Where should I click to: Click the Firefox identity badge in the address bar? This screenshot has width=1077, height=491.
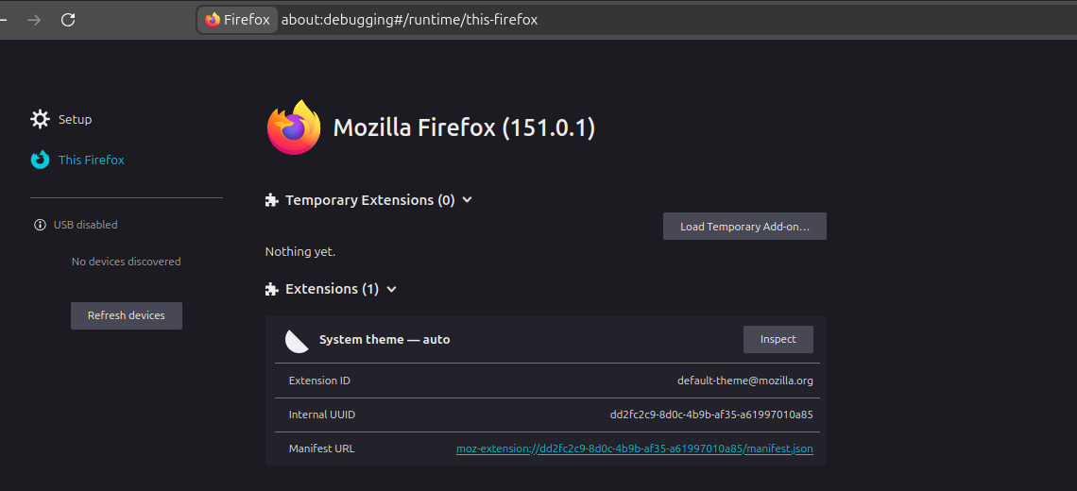[x=238, y=20]
